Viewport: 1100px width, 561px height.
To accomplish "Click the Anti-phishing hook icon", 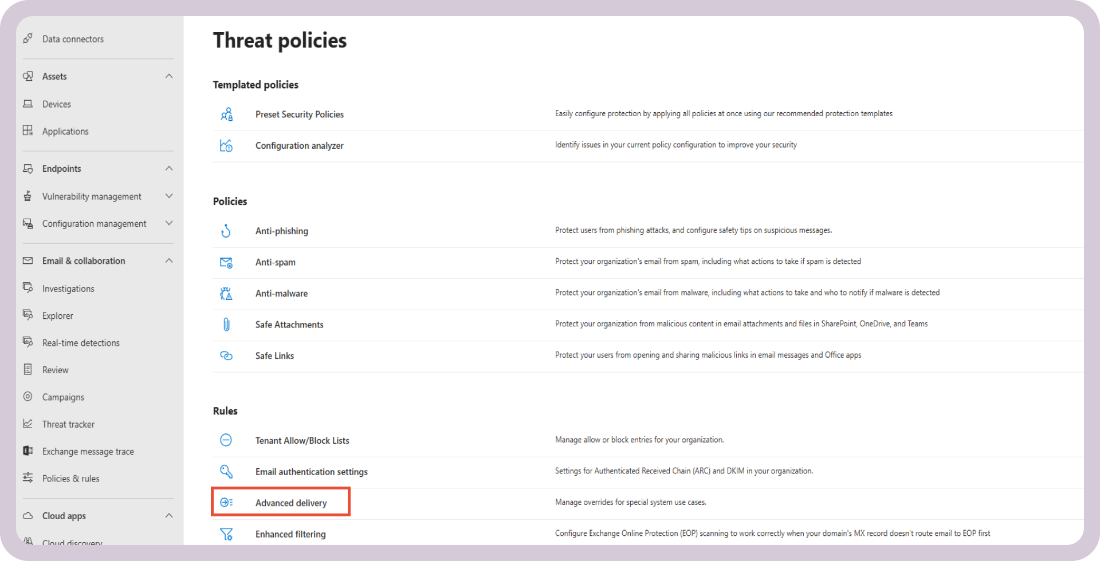I will [x=226, y=231].
